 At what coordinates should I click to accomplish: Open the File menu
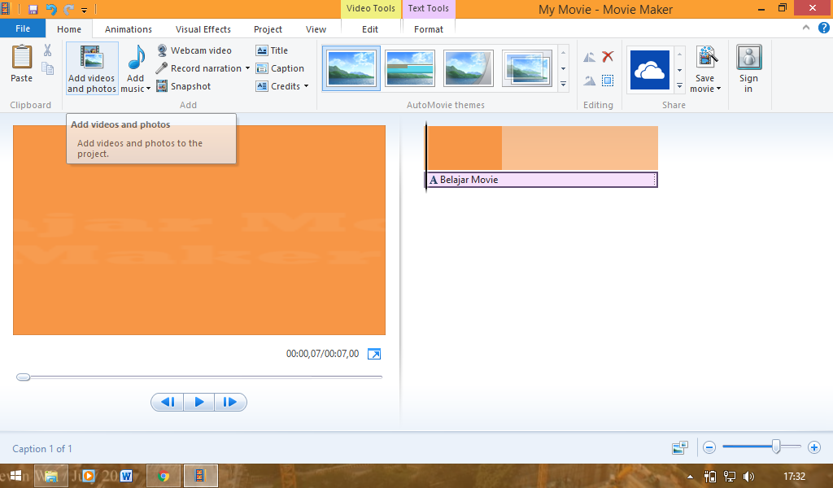[23, 28]
